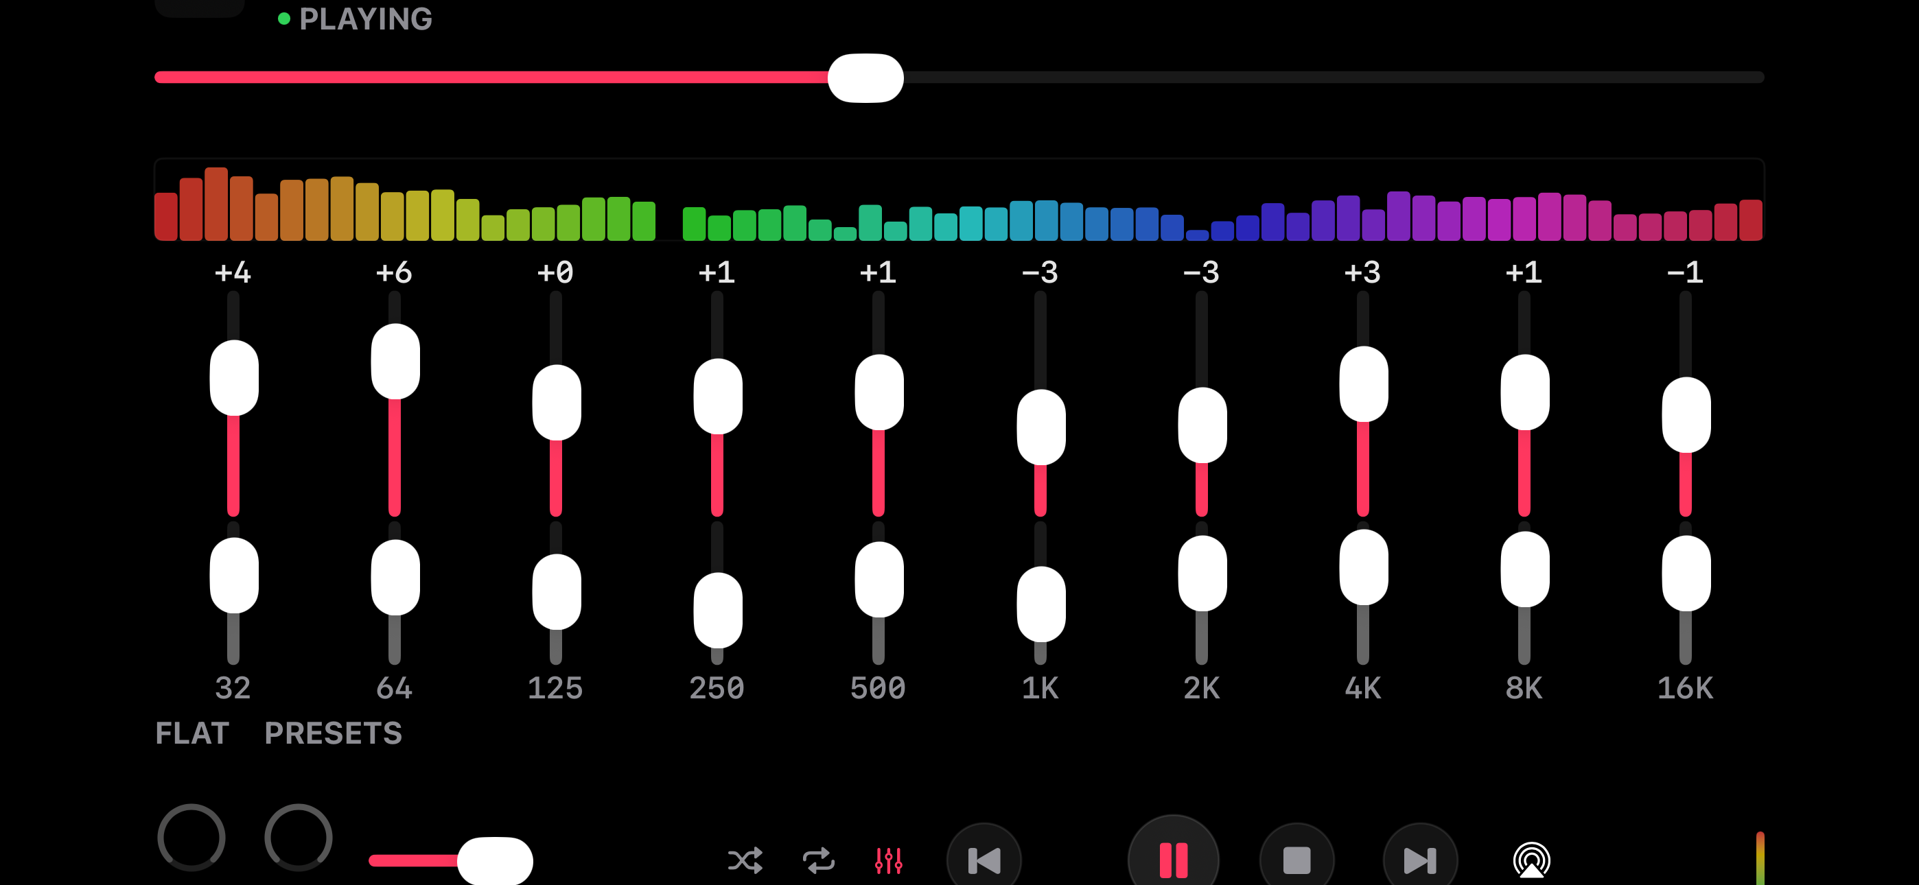
Task: Click the 16K frequency label
Action: [1685, 688]
